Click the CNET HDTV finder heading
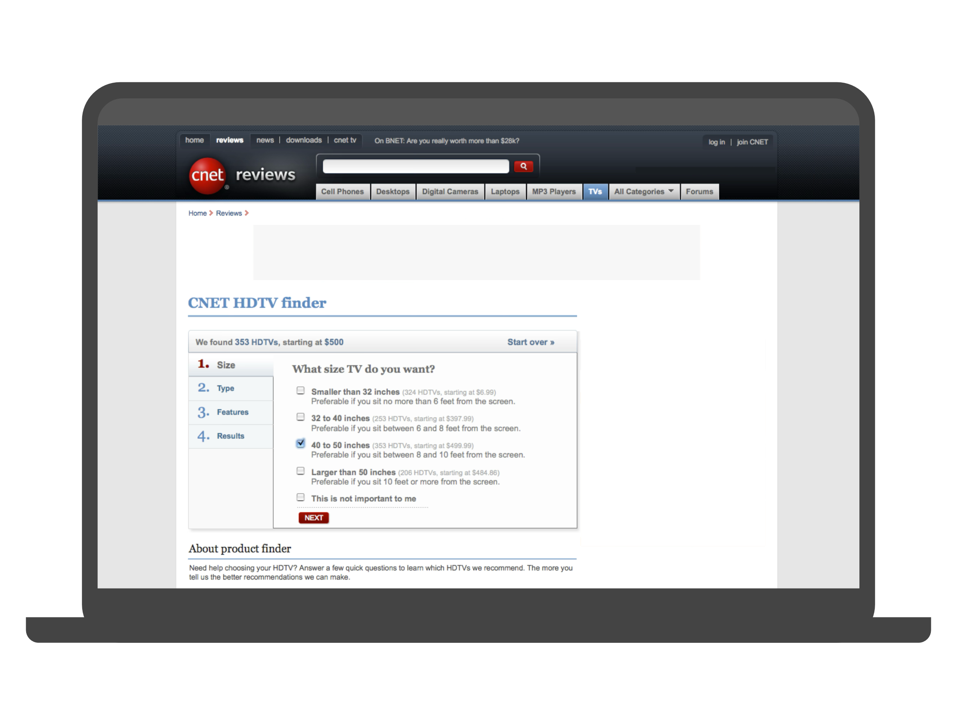 [257, 303]
